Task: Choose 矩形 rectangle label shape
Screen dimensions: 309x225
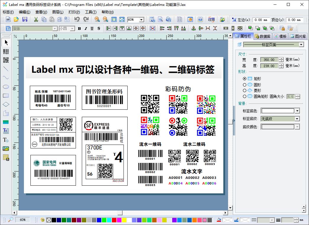Action: tap(245, 78)
